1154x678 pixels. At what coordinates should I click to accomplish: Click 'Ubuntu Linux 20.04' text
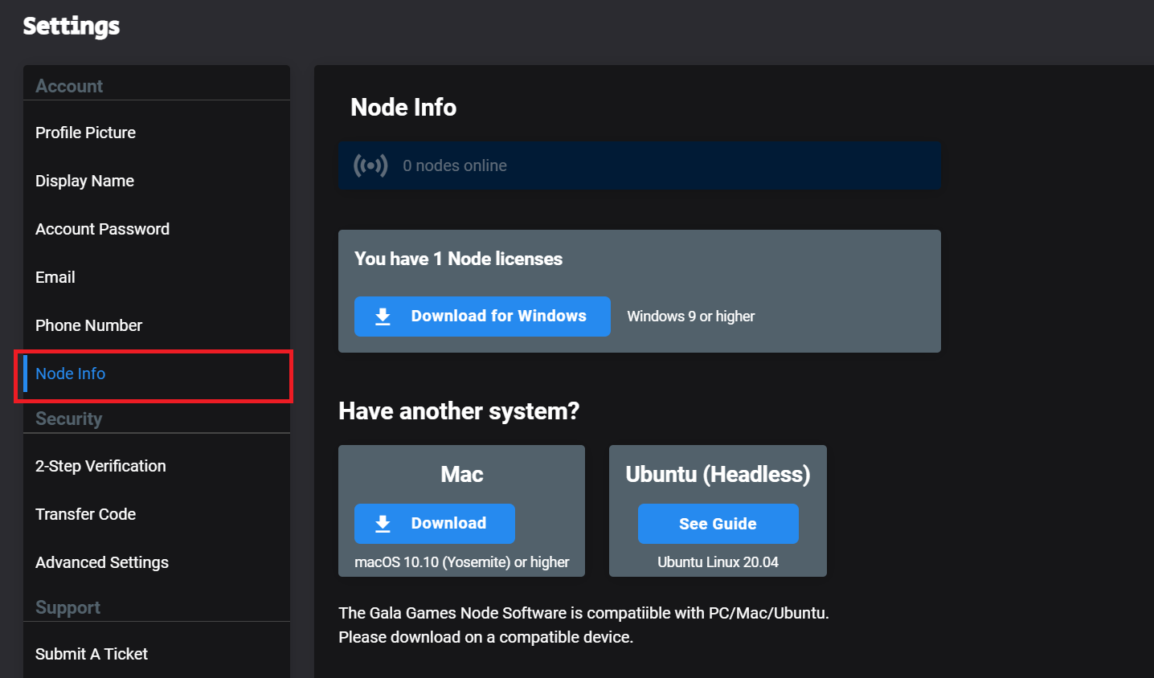[x=718, y=562]
